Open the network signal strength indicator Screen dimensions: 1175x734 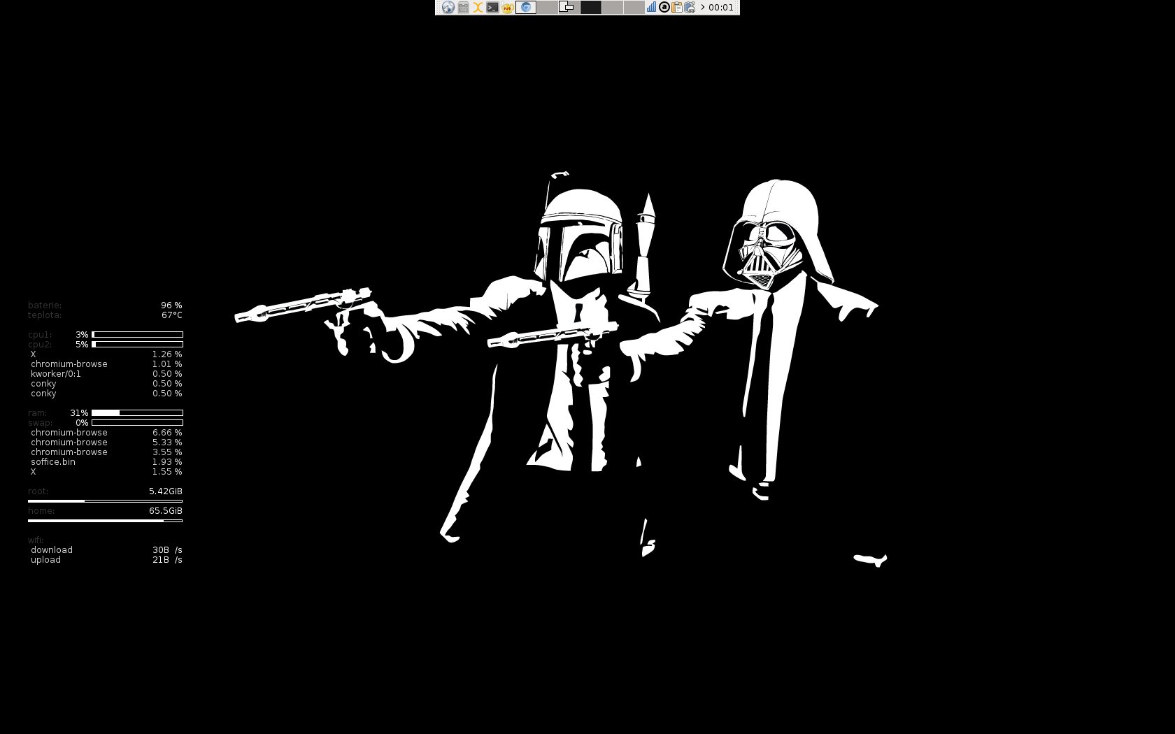651,8
